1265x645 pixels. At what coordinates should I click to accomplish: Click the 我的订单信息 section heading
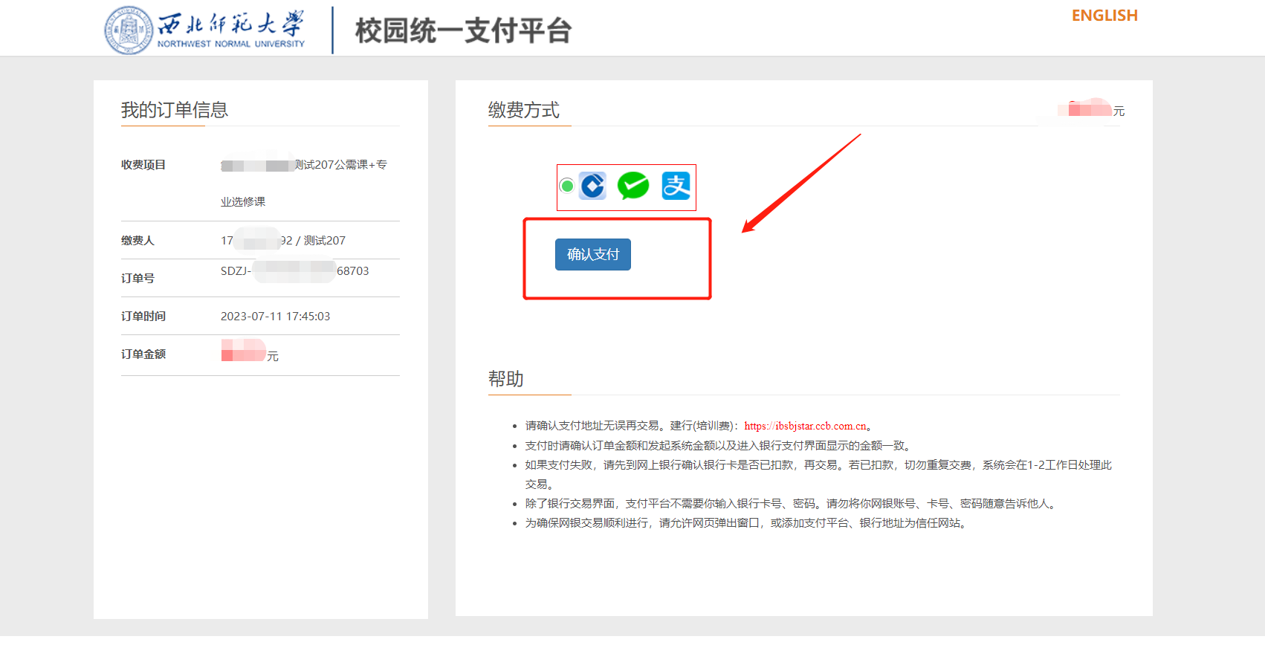coord(175,110)
